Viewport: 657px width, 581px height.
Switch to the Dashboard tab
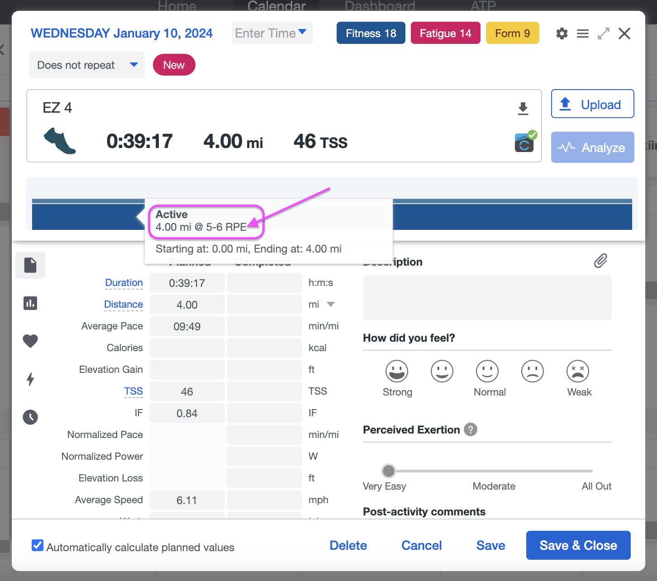[x=380, y=6]
